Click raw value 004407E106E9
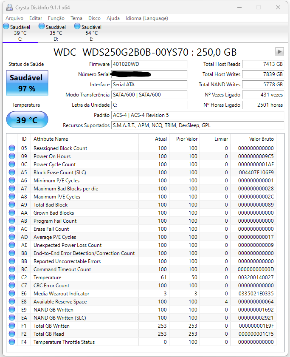Viewport: 290px width, 357px height. coord(256,173)
